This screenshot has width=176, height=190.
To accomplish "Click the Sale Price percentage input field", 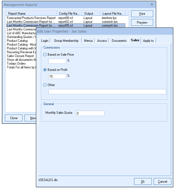I will tap(57, 61).
